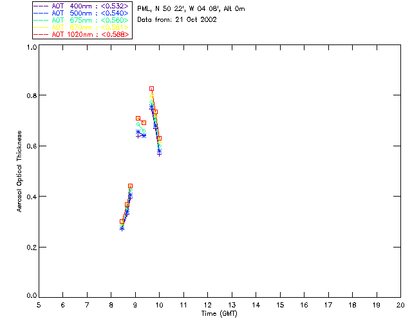Click the y-axis value 1.0
Image resolution: width=412 pixels, height=330 pixels.
click(32, 47)
